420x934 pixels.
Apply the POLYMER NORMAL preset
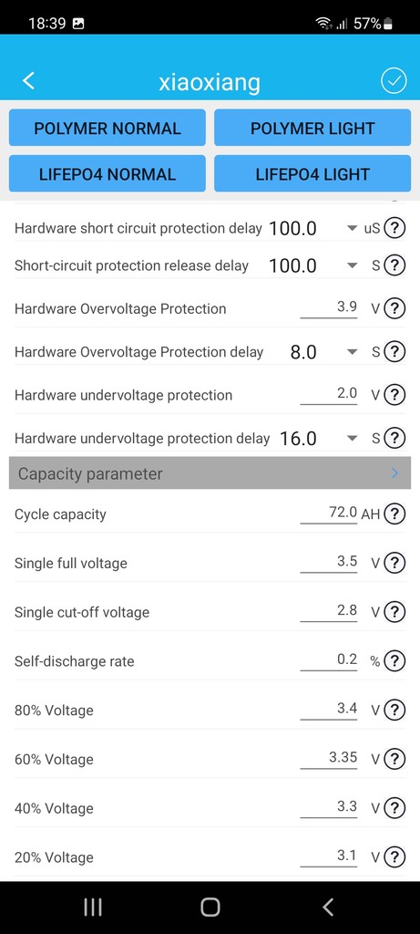click(108, 128)
